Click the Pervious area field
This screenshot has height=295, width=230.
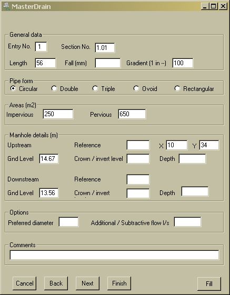click(x=132, y=114)
